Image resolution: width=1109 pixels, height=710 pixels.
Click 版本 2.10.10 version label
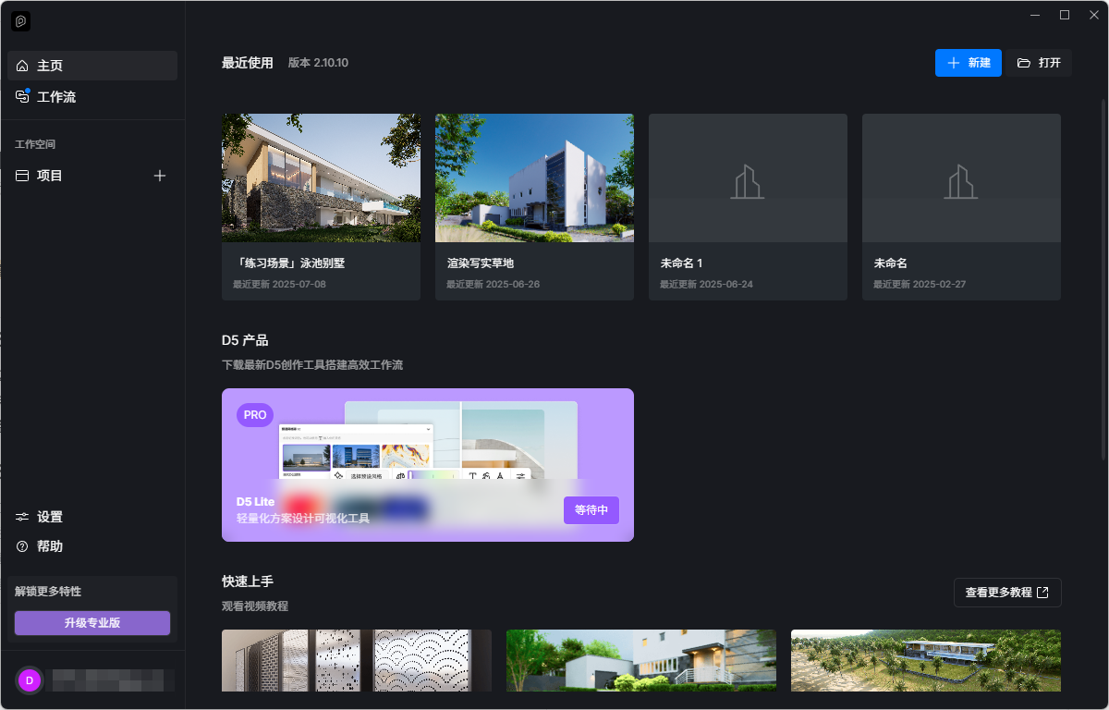click(x=318, y=63)
